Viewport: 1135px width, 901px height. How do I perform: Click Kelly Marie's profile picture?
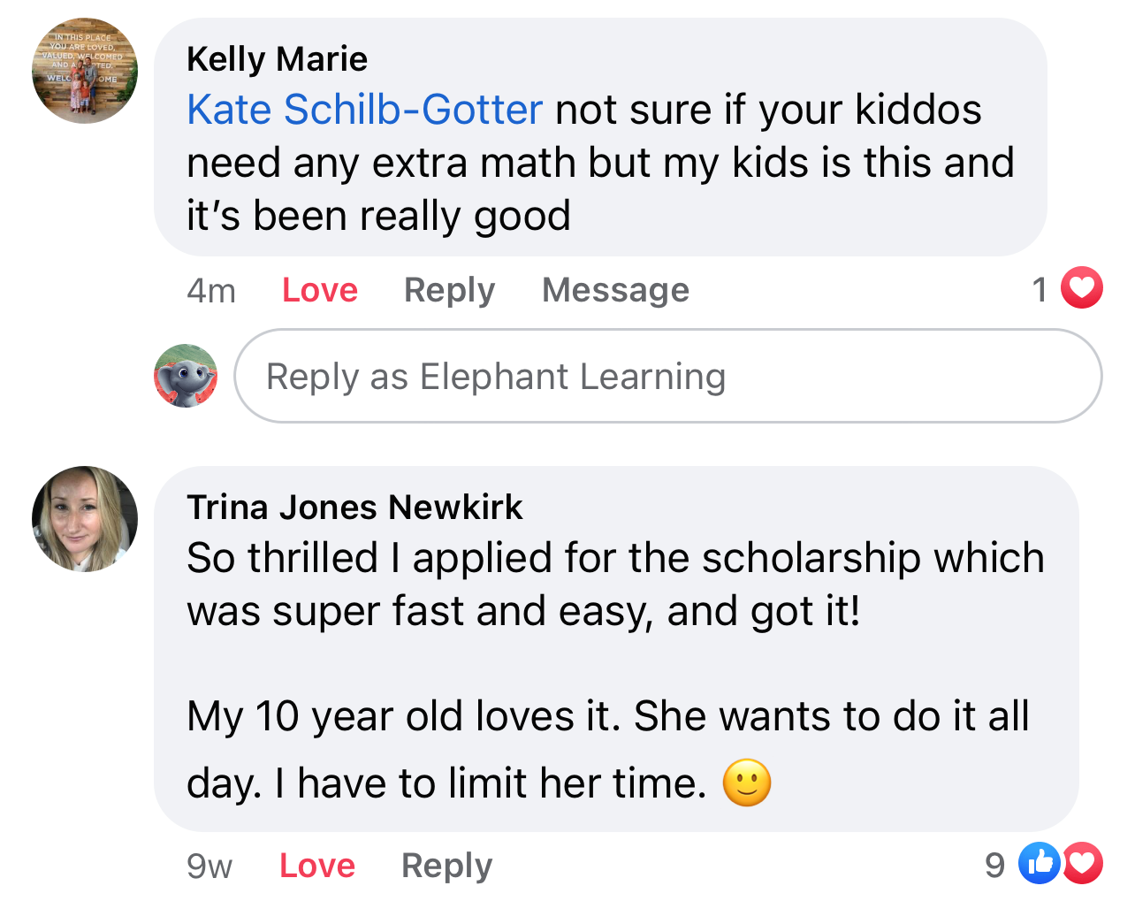coord(85,71)
